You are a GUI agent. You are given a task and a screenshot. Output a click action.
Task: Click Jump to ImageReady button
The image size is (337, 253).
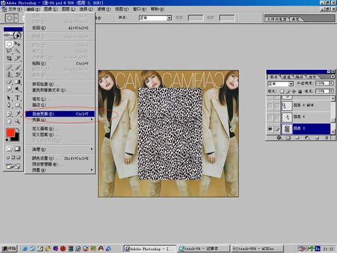[x=13, y=166]
